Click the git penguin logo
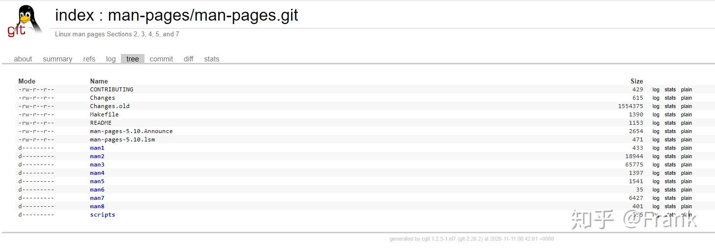 tap(25, 21)
